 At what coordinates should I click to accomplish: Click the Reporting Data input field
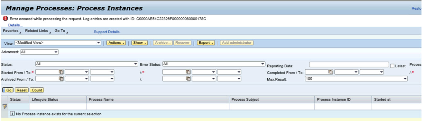[x=349, y=65]
